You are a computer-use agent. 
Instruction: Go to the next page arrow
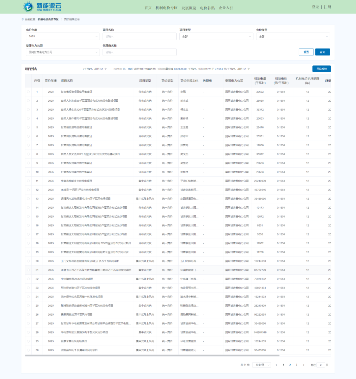tap(304, 365)
